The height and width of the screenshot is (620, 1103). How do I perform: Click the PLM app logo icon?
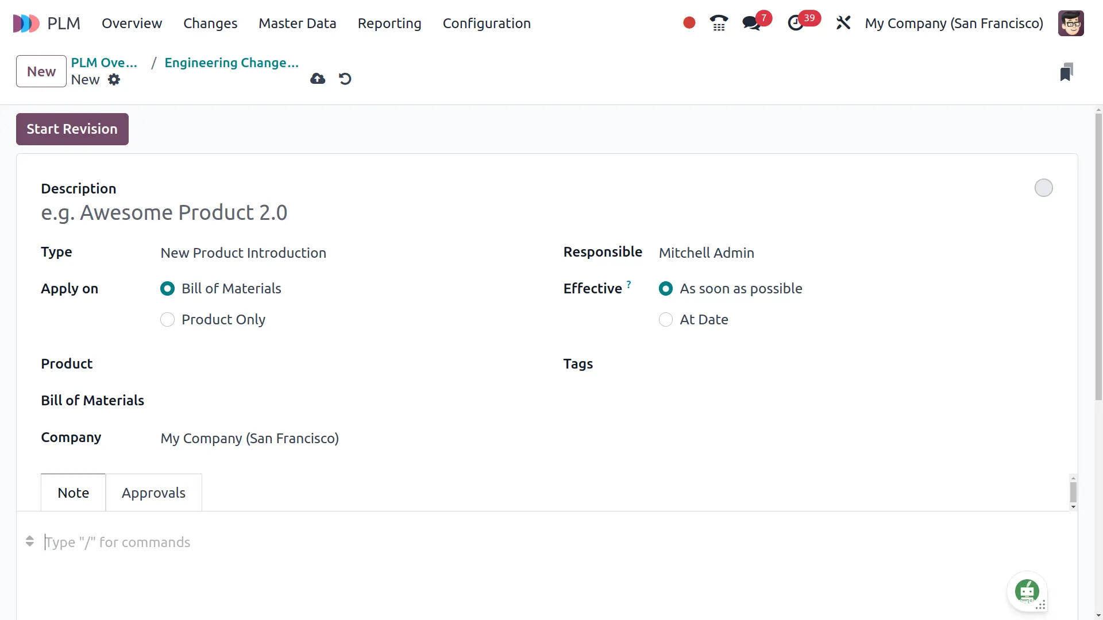(26, 24)
